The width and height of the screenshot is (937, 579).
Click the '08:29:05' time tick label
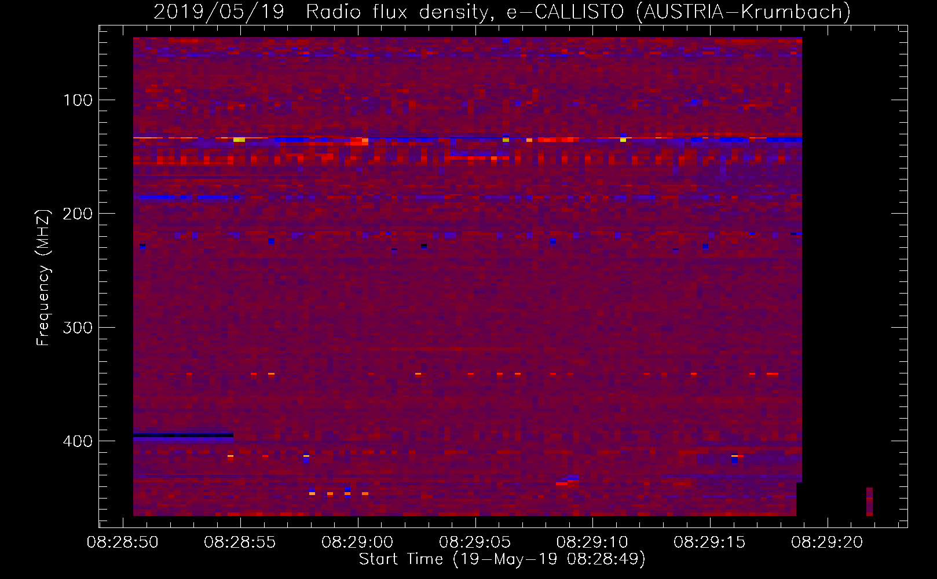(x=475, y=543)
